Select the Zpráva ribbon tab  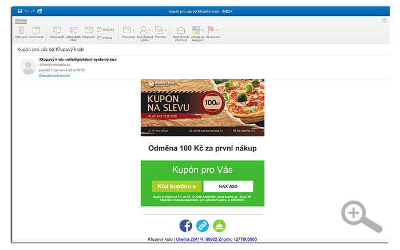[21, 20]
